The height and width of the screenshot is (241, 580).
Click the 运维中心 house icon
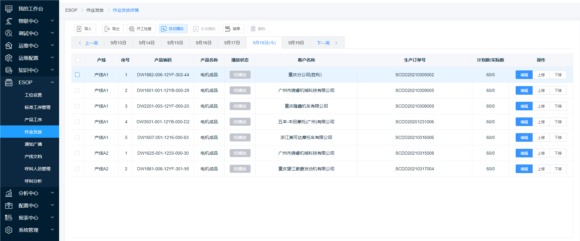coord(9,45)
